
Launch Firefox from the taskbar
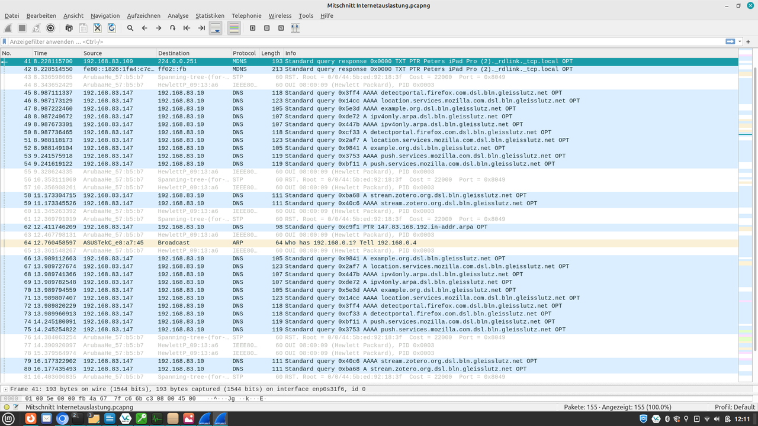point(30,419)
